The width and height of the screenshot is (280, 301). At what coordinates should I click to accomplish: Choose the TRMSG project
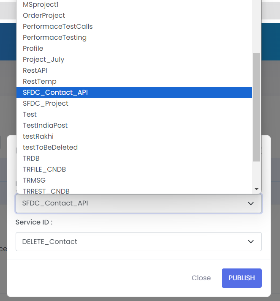click(134, 181)
